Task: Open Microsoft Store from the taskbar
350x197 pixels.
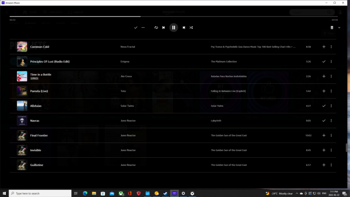Action: pyautogui.click(x=103, y=193)
